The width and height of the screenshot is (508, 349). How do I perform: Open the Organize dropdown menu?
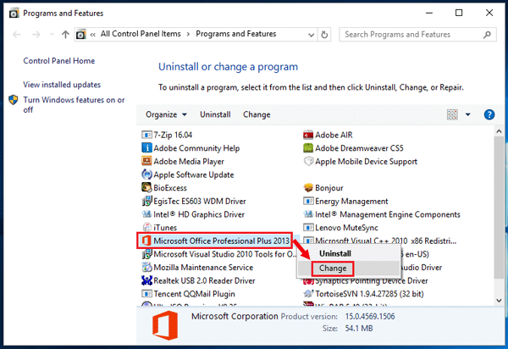pos(166,114)
